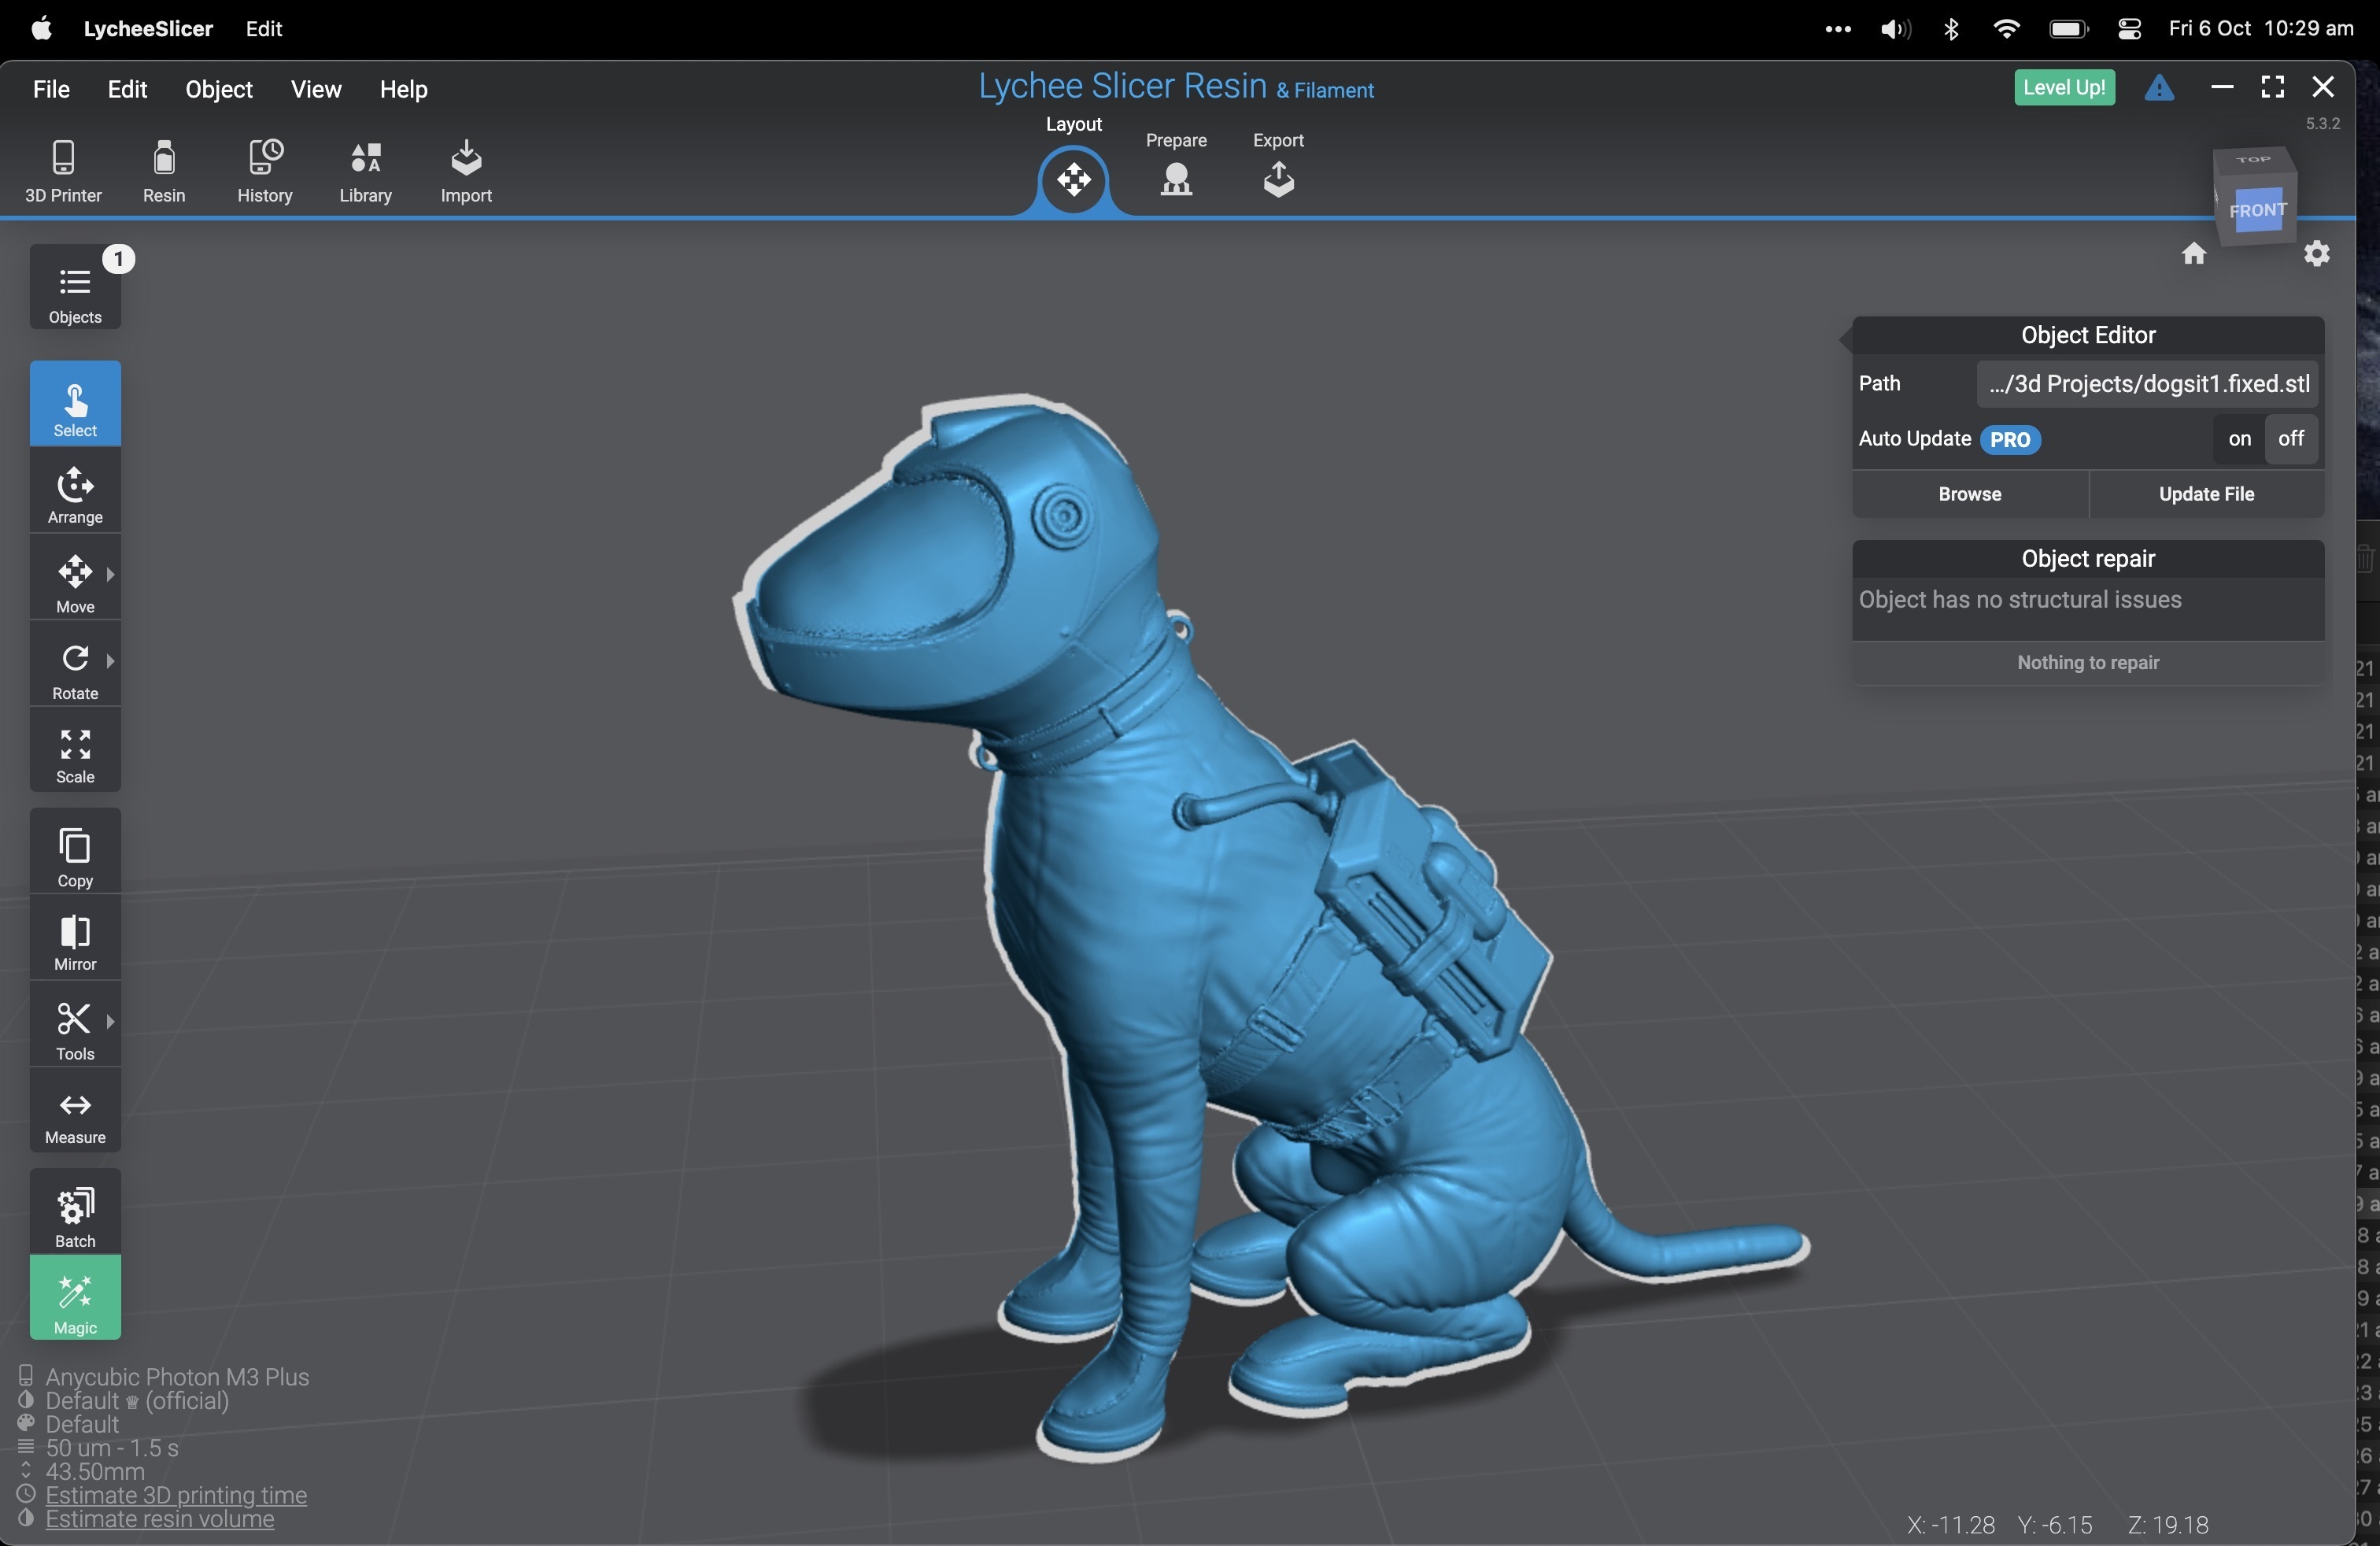Screen dimensions: 2380x1546
Task: Reset view with the home icon
Action: click(2194, 254)
